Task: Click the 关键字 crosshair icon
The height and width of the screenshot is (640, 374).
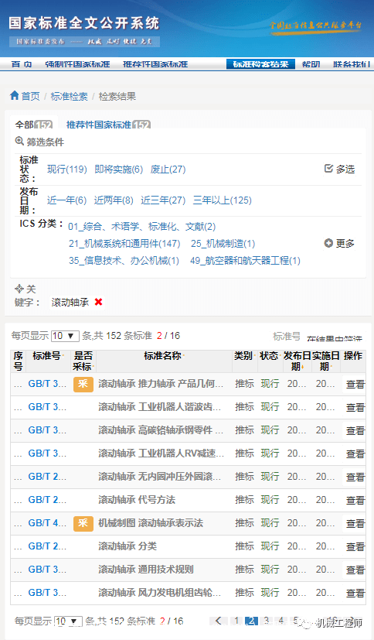Action: point(19,289)
